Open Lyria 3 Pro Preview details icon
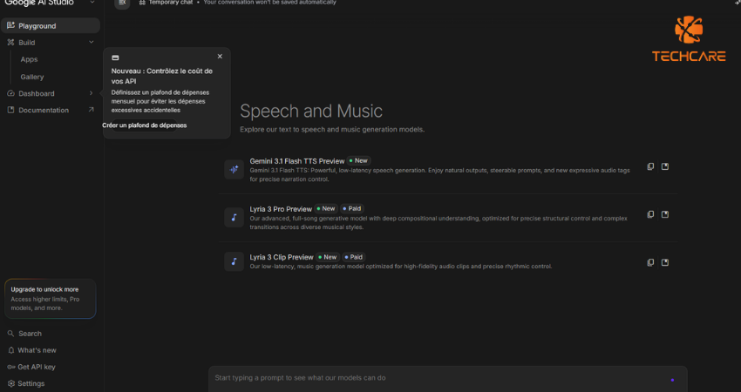The width and height of the screenshot is (741, 392). click(665, 214)
